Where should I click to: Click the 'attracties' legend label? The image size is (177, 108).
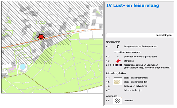[x=129, y=61]
